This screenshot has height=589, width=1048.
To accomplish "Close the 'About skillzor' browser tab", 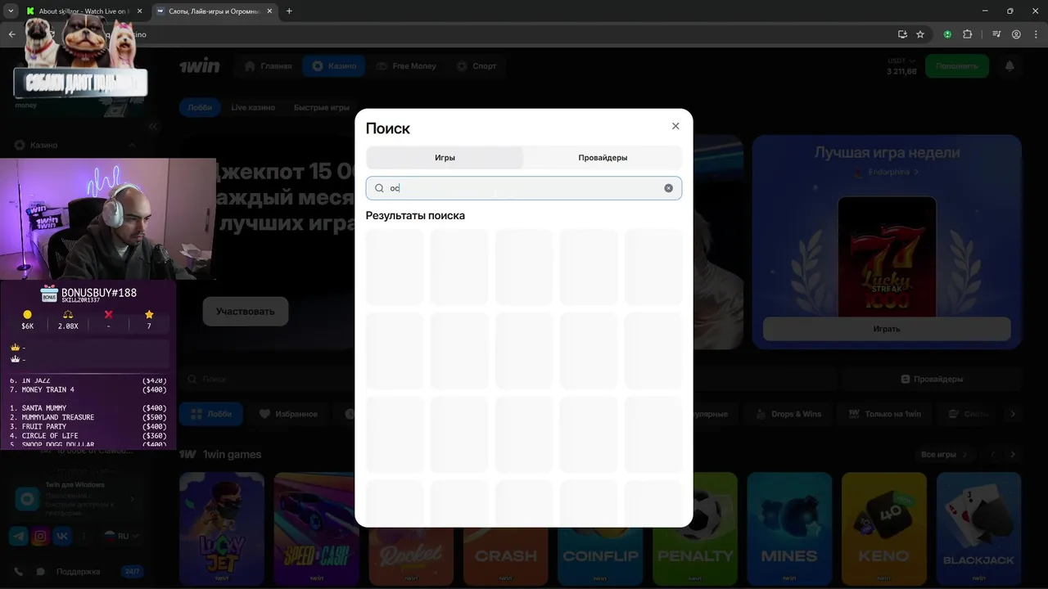I will (139, 11).
